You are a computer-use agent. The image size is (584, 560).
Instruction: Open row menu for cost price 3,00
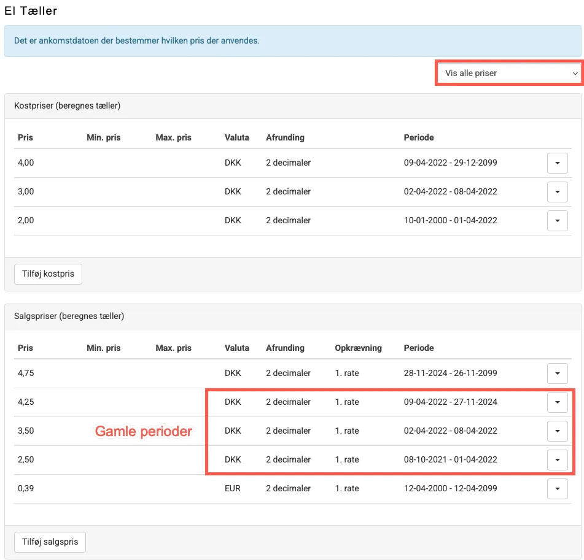pyautogui.click(x=557, y=192)
